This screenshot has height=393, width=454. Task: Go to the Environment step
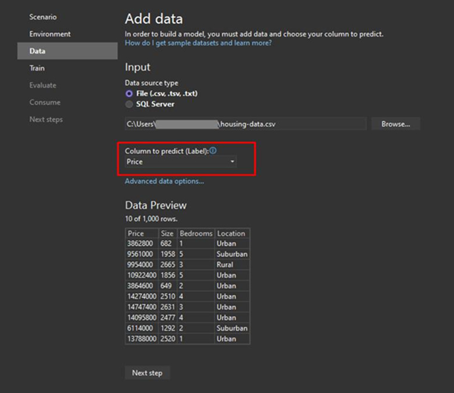tap(50, 34)
